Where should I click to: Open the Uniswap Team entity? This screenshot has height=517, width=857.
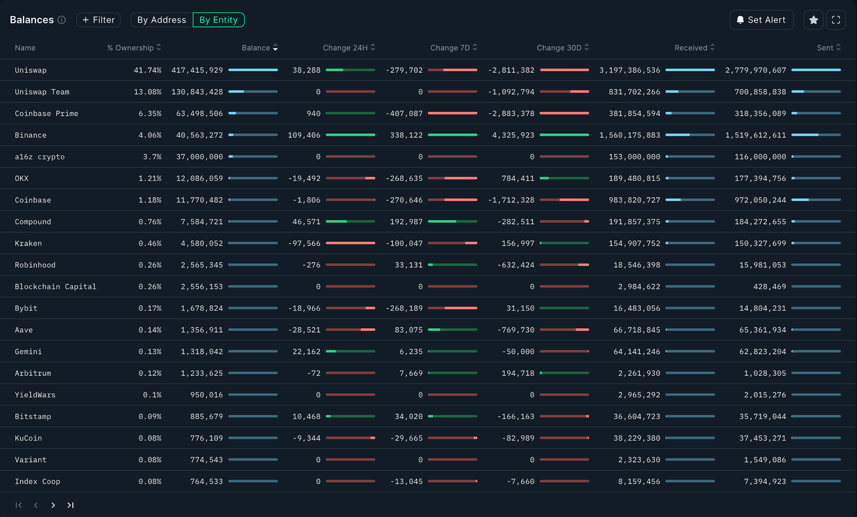[42, 92]
